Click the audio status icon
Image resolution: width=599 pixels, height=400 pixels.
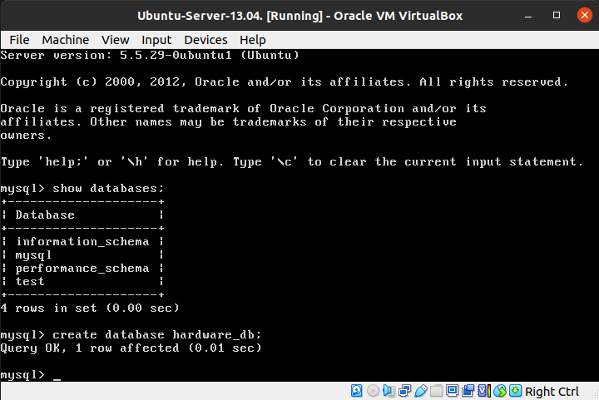[x=389, y=391]
